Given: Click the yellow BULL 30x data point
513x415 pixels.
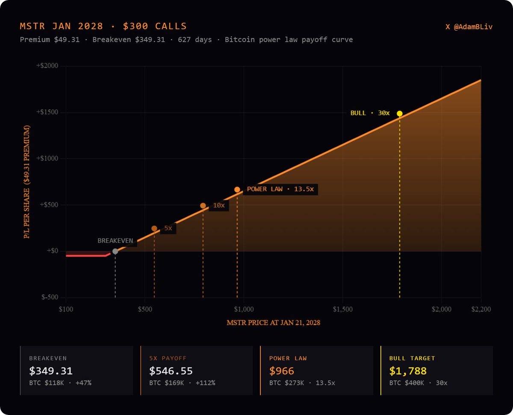Looking at the screenshot, I should point(399,114).
